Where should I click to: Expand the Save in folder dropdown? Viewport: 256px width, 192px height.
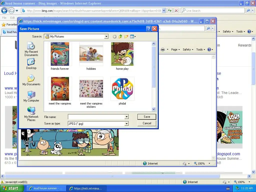[106, 36]
